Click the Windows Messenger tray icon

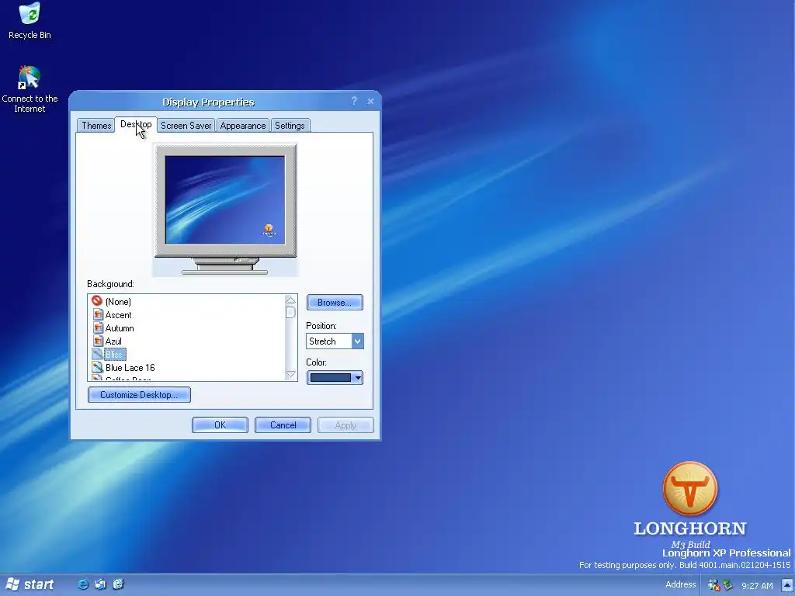pyautogui.click(x=714, y=585)
